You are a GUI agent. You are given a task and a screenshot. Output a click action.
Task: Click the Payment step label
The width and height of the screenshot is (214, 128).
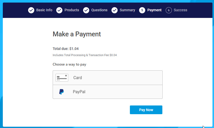[x=154, y=10]
